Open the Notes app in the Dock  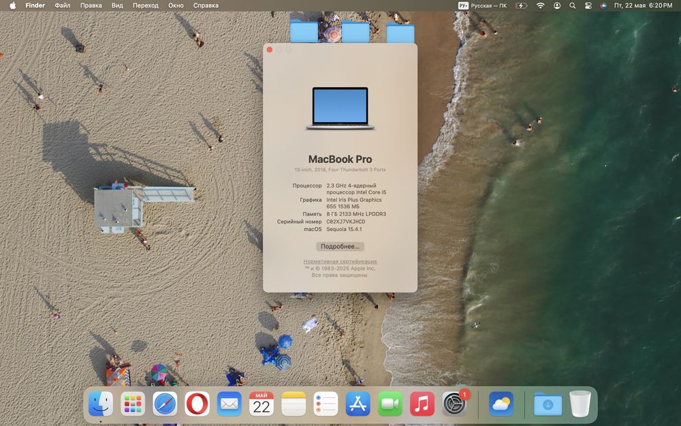coord(294,404)
